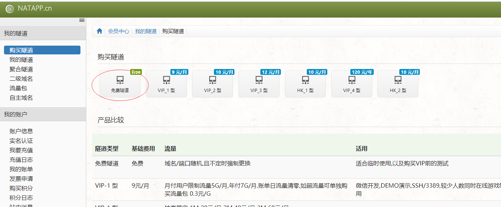
Task: Choose the VIP_2 型 tunnel tile
Action: [x=212, y=84]
